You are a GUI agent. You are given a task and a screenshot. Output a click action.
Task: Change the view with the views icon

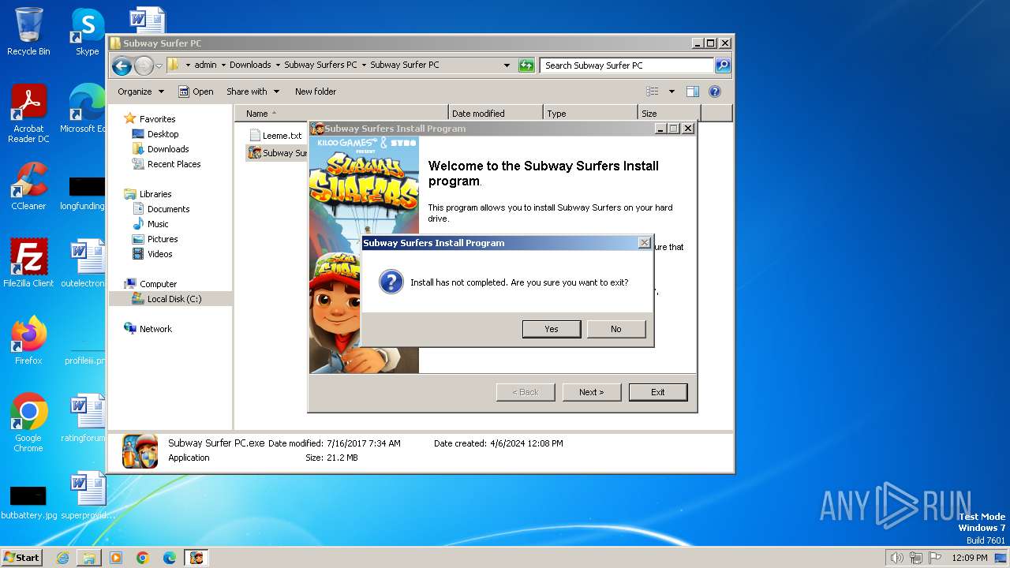(x=653, y=92)
